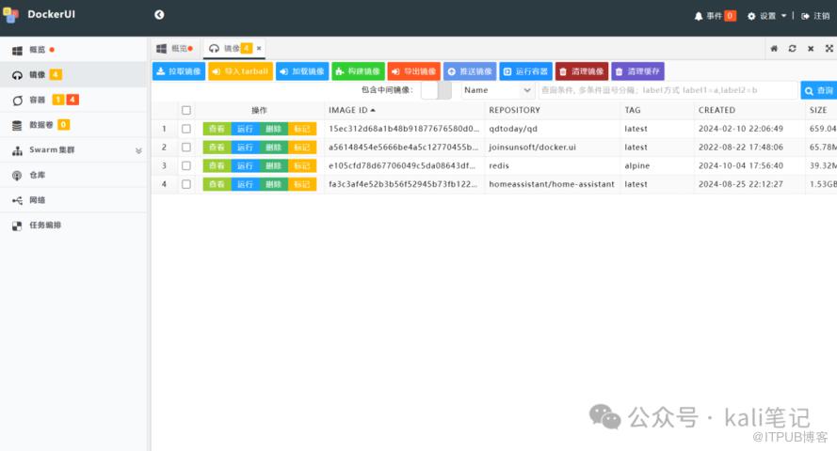Collapse the sidebar with the arrow icon

click(159, 14)
